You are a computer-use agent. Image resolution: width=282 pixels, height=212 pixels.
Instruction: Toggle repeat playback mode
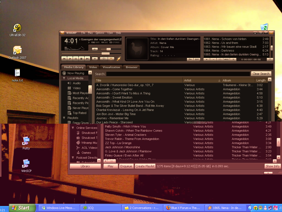click(x=111, y=59)
